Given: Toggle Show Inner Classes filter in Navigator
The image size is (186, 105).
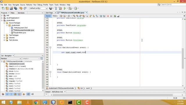Looking at the screenshot, I should pos(19,94).
